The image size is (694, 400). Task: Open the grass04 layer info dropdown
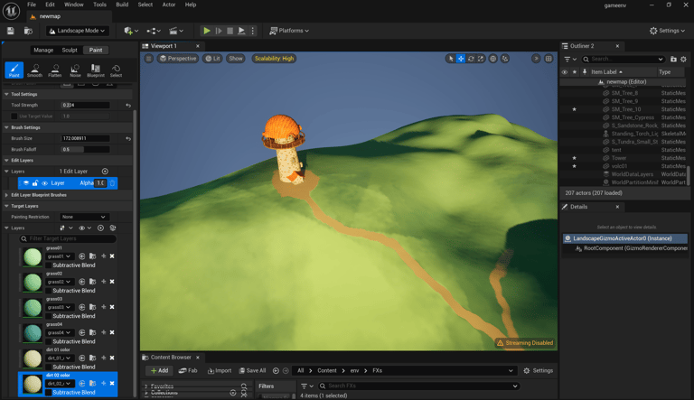(60, 332)
